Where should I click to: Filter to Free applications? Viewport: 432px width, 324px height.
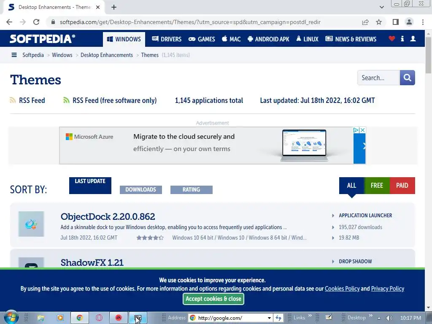click(x=377, y=186)
